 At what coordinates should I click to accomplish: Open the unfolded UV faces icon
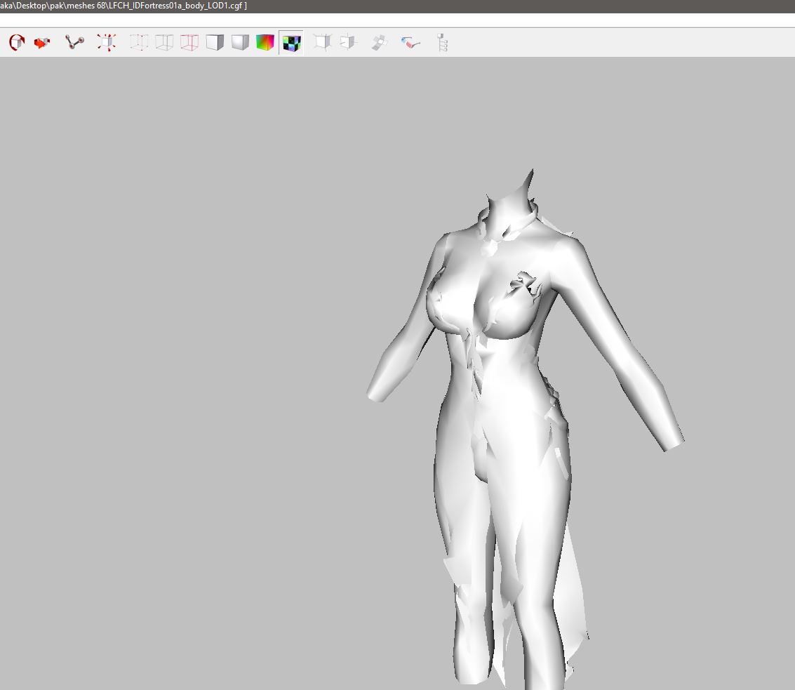(380, 43)
